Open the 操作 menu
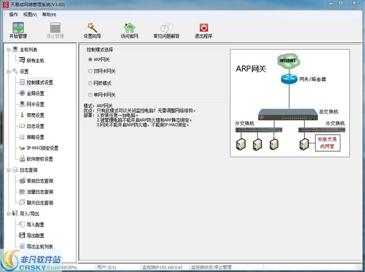The height and width of the screenshot is (272, 365). click(13, 15)
